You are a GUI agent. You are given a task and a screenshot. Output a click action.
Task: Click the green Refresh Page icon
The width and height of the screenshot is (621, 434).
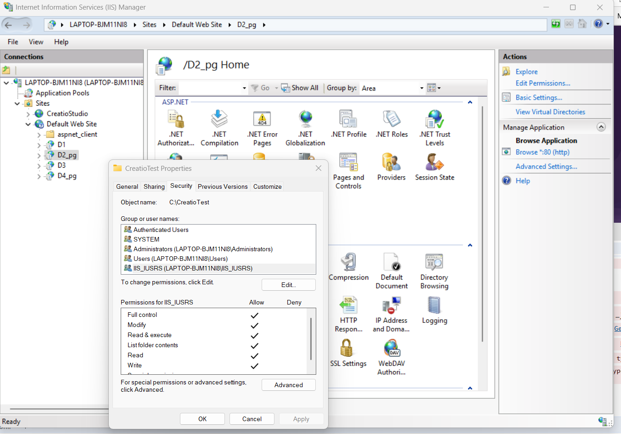(x=556, y=24)
